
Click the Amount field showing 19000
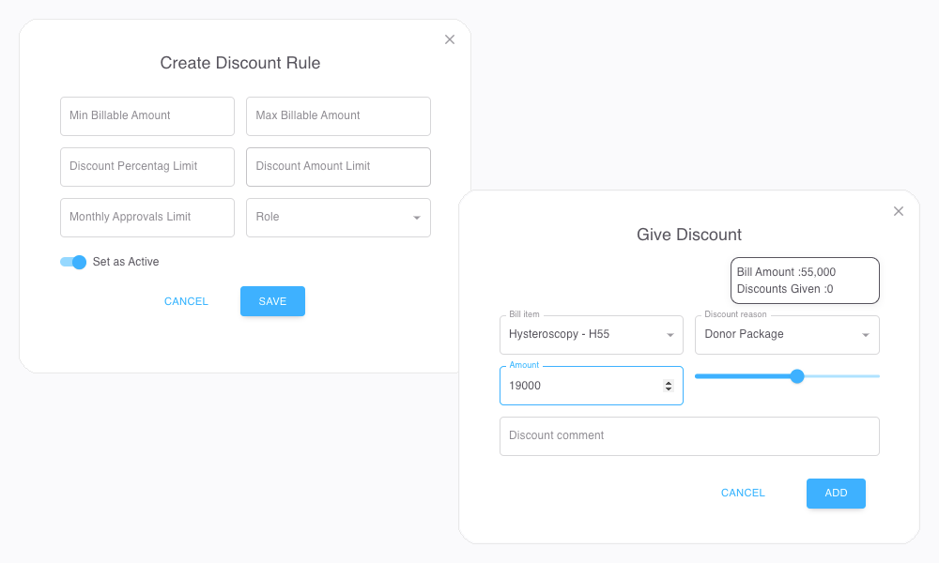(577, 386)
